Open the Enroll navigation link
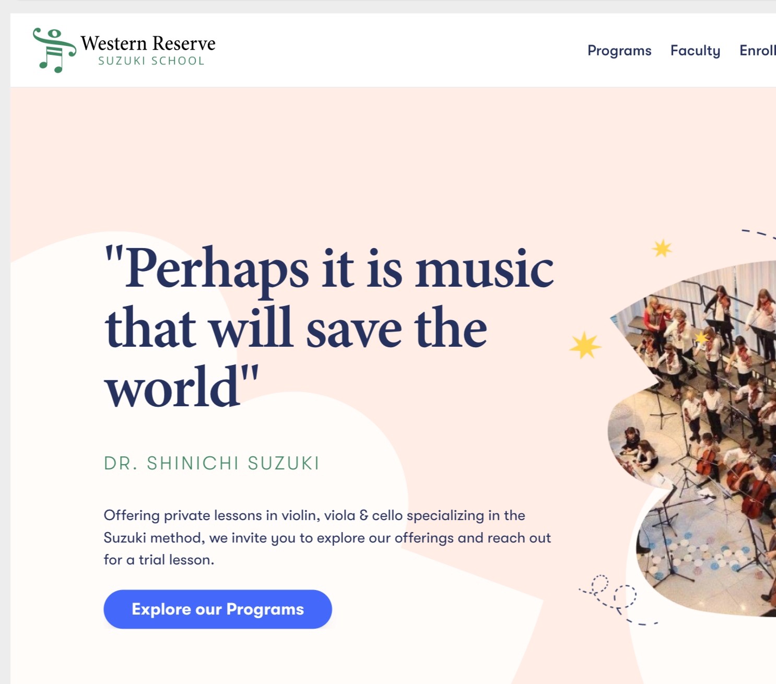 click(758, 51)
